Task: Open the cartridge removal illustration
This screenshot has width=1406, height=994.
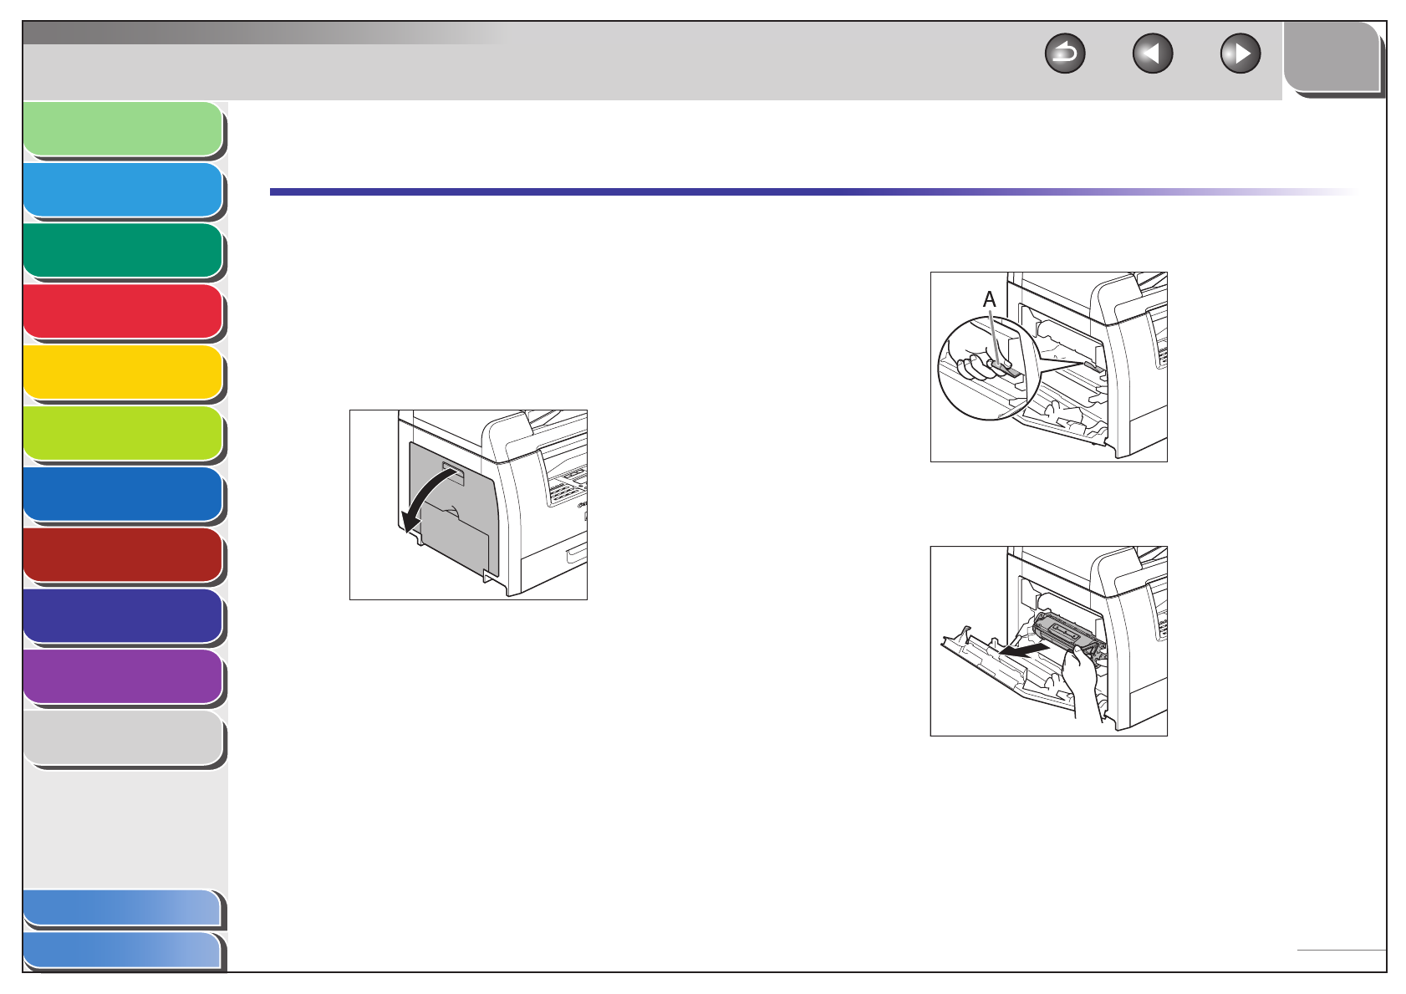Action: point(1049,641)
